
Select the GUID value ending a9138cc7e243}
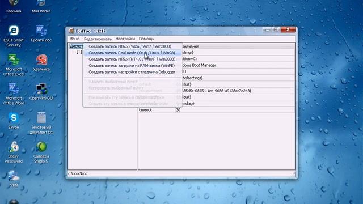[x=238, y=91]
